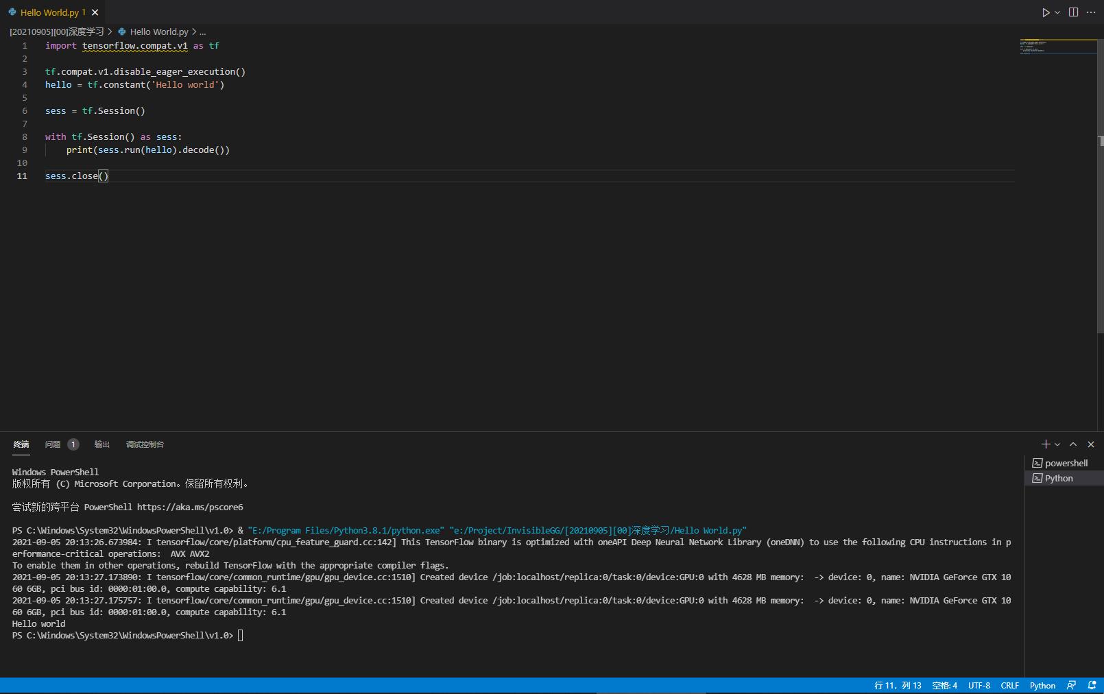This screenshot has height=694, width=1104.
Task: Click the sess.close() line in editor
Action: pyautogui.click(x=77, y=176)
